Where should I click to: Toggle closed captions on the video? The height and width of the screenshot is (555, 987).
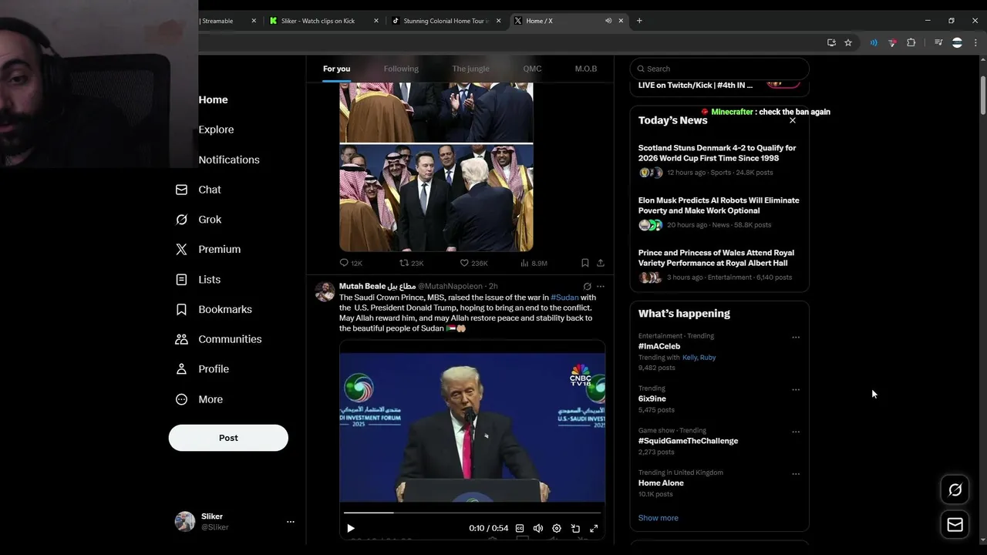[x=520, y=528]
